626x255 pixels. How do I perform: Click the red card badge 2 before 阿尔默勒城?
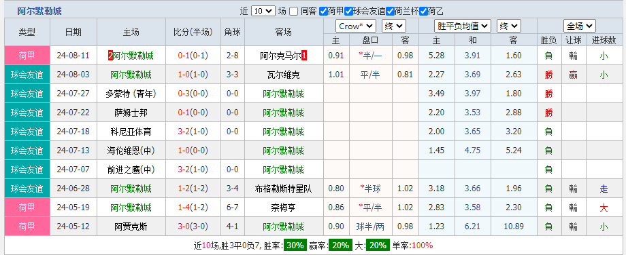(111, 56)
